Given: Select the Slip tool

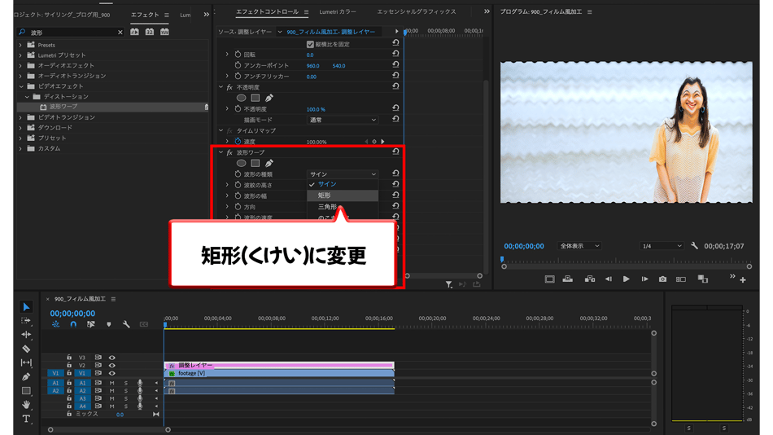Looking at the screenshot, I should point(26,362).
